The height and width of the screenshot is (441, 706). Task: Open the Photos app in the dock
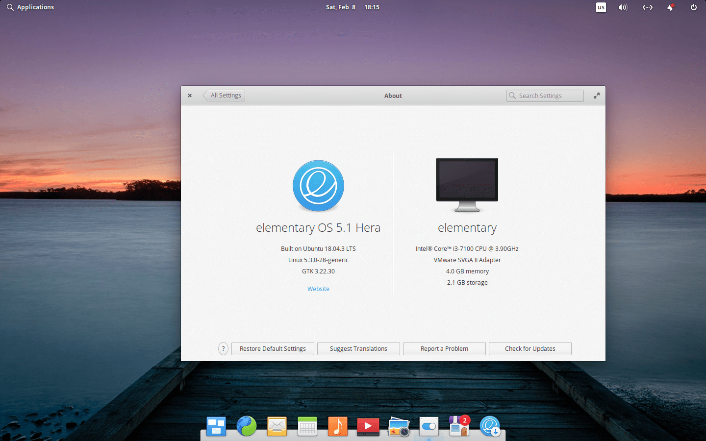coord(399,427)
